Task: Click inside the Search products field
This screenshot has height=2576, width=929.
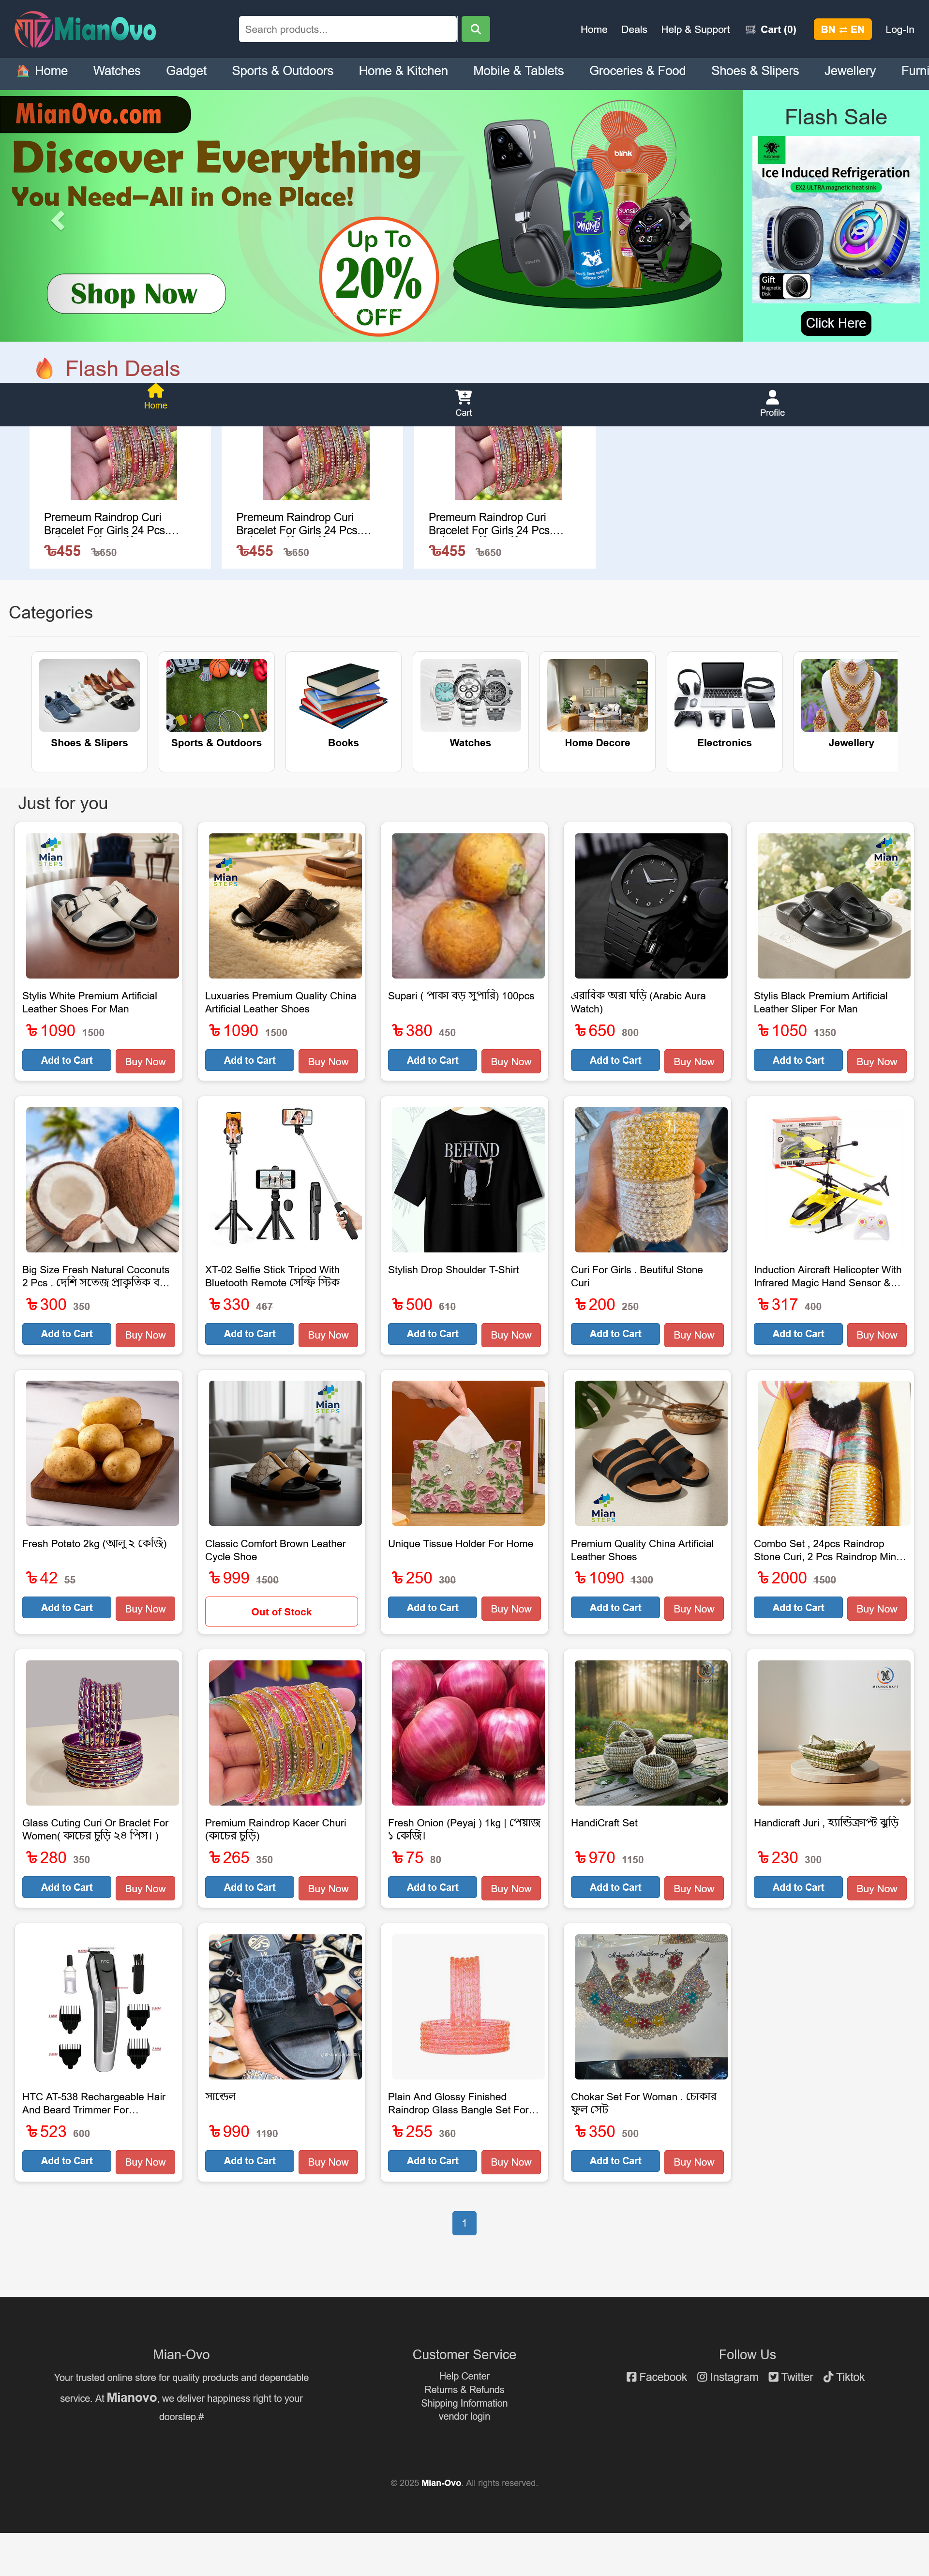Action: (348, 29)
